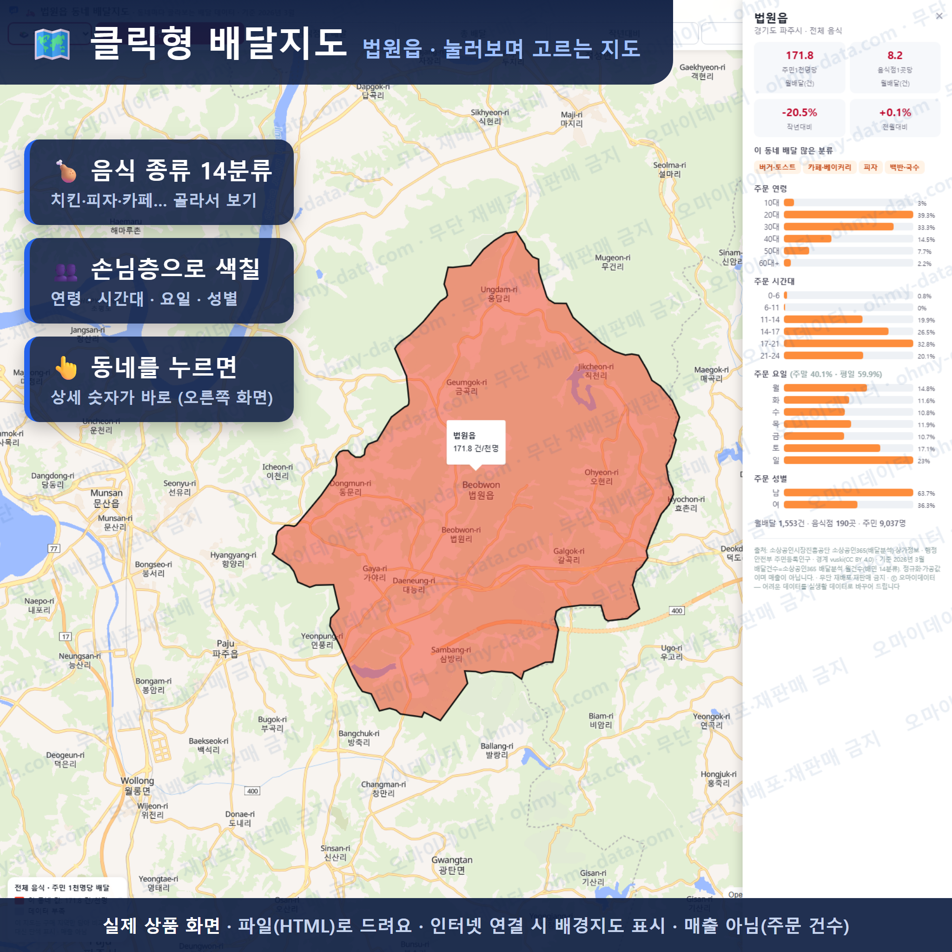The width and height of the screenshot is (952, 952).
Task: Click the 월배달 1,553건 summary line
Action: pos(830,523)
